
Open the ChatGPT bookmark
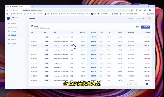click(54, 14)
